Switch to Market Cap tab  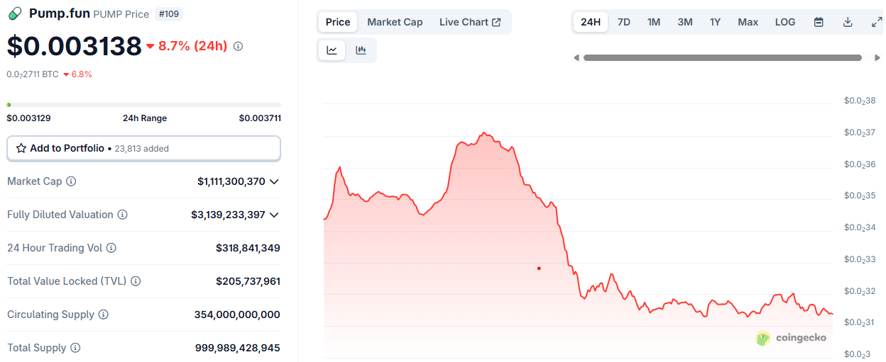(x=395, y=22)
